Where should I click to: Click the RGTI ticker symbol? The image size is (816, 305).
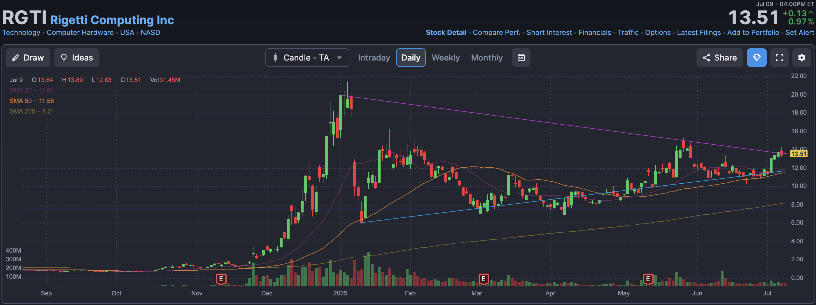point(24,17)
